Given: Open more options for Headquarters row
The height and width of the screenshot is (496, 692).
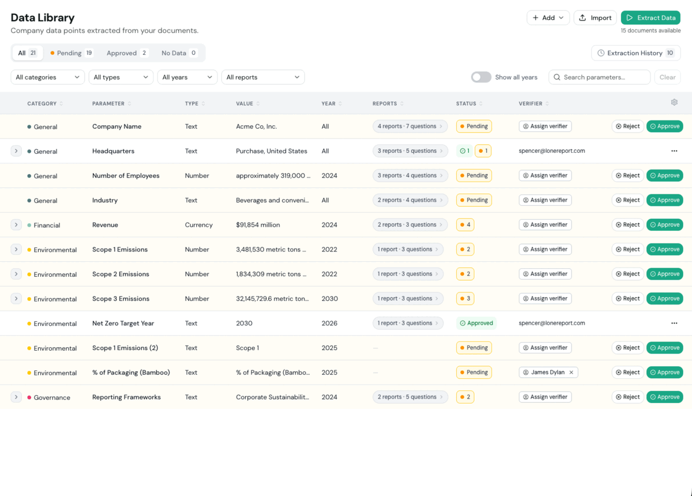Looking at the screenshot, I should (x=674, y=151).
